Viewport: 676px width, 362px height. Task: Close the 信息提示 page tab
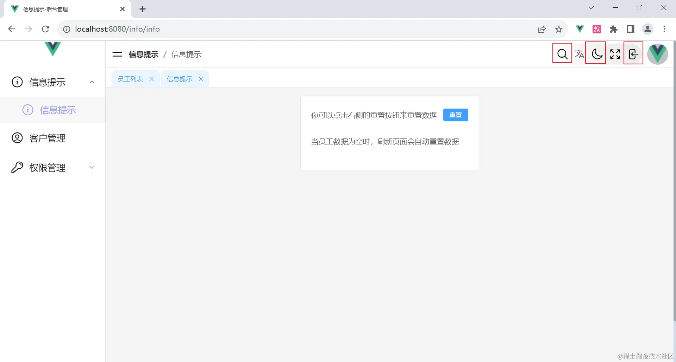click(201, 79)
